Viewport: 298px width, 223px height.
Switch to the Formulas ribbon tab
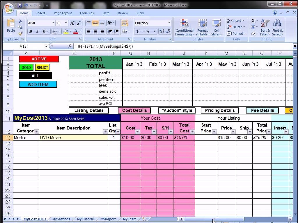pos(87,13)
